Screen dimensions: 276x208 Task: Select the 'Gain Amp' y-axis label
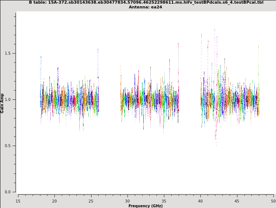[x=3, y=103]
